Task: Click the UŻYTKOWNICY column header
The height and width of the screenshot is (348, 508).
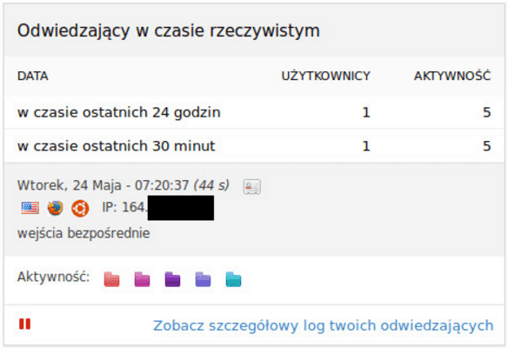Action: [326, 76]
